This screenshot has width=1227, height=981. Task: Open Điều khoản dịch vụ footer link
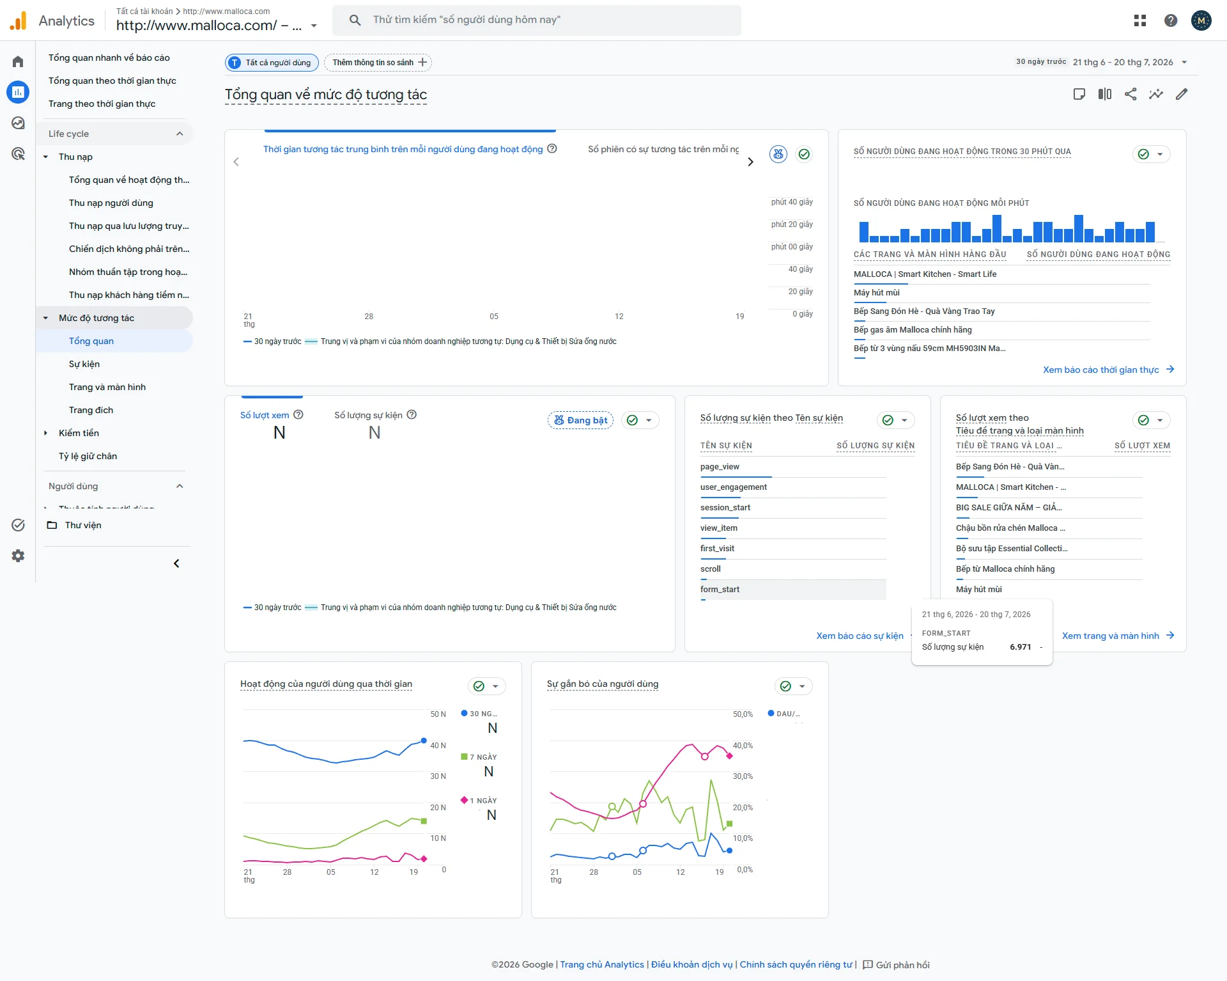tap(692, 964)
